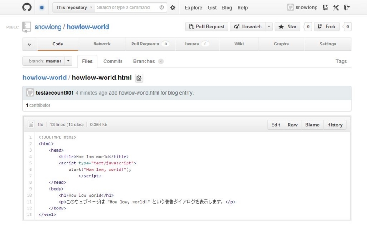The image size is (367, 249).
Task: Switch to the Network tab
Action: pos(102,44)
